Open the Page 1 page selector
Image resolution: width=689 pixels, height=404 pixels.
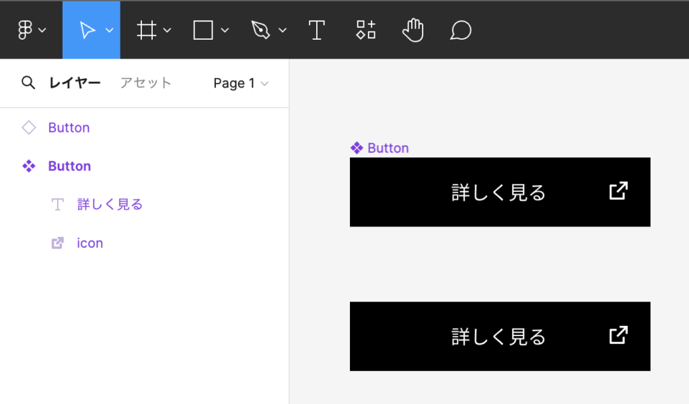[240, 83]
